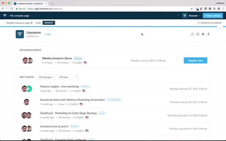Close the Livestorm events browser tab
Image resolution: width=226 pixels, height=141 pixels.
point(46,3)
